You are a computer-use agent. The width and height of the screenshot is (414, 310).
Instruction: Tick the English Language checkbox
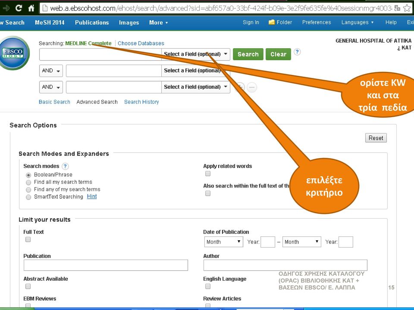(208, 286)
